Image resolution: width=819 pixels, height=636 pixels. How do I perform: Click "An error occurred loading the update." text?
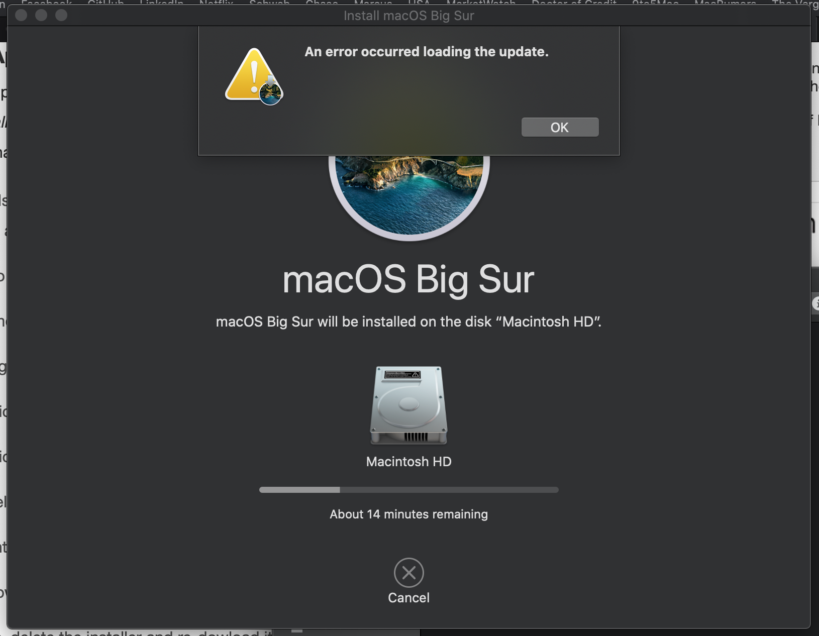point(427,52)
